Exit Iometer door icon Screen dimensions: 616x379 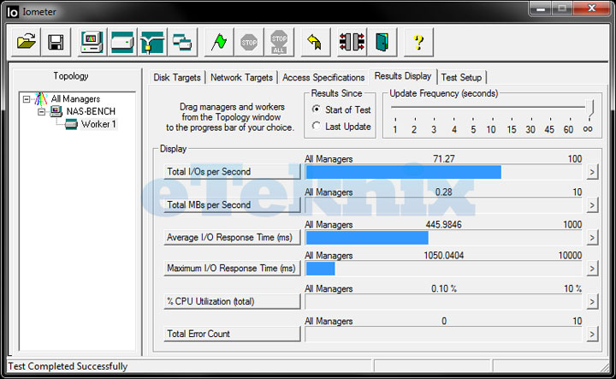pyautogui.click(x=382, y=42)
